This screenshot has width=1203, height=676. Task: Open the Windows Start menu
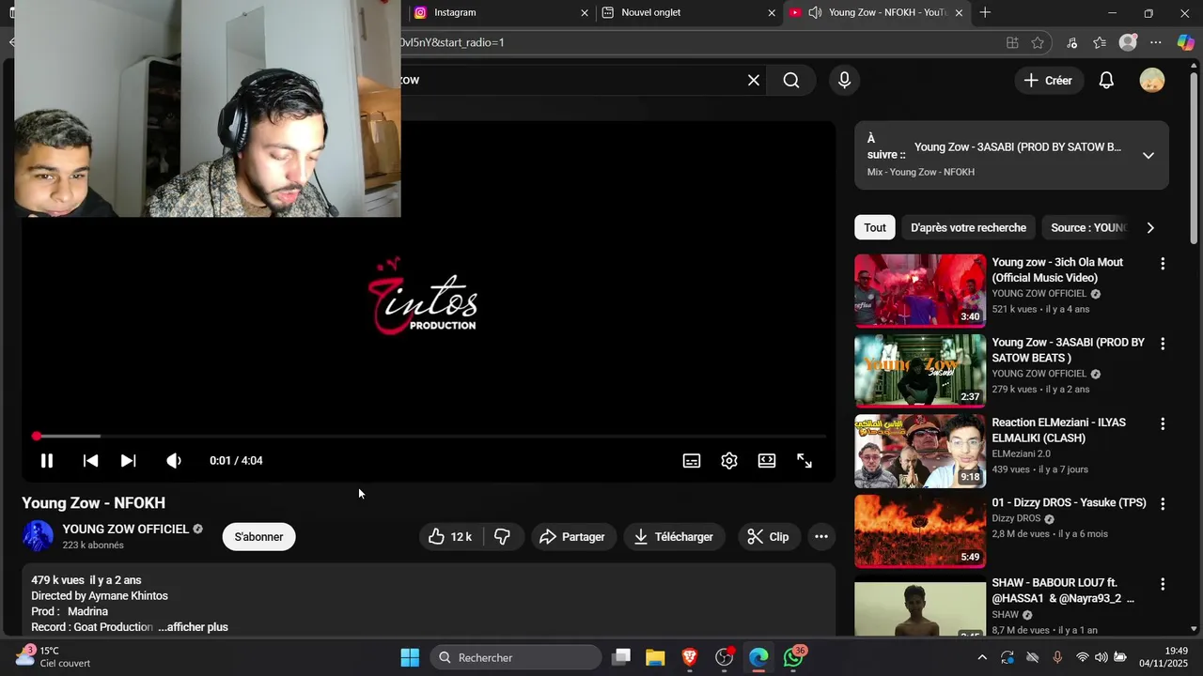410,657
